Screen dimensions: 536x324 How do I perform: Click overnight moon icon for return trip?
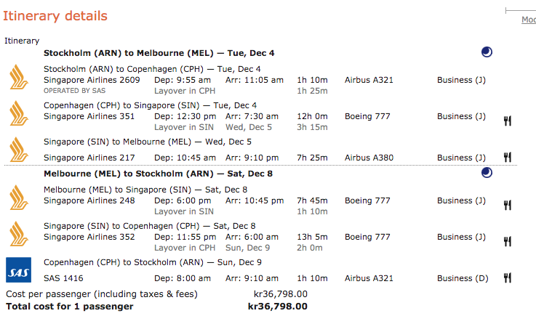(487, 173)
